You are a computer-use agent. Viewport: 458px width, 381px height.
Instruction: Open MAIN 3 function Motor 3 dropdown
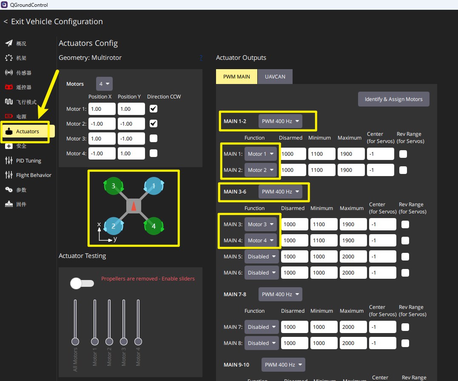[x=261, y=224]
